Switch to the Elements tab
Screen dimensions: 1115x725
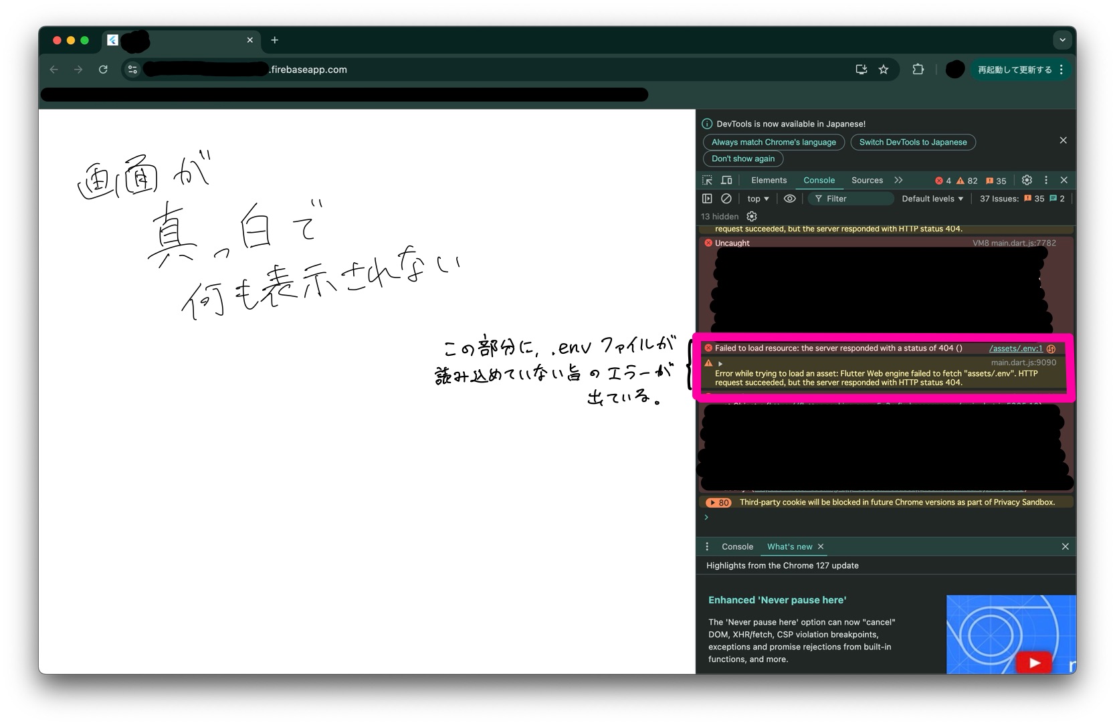coord(769,181)
